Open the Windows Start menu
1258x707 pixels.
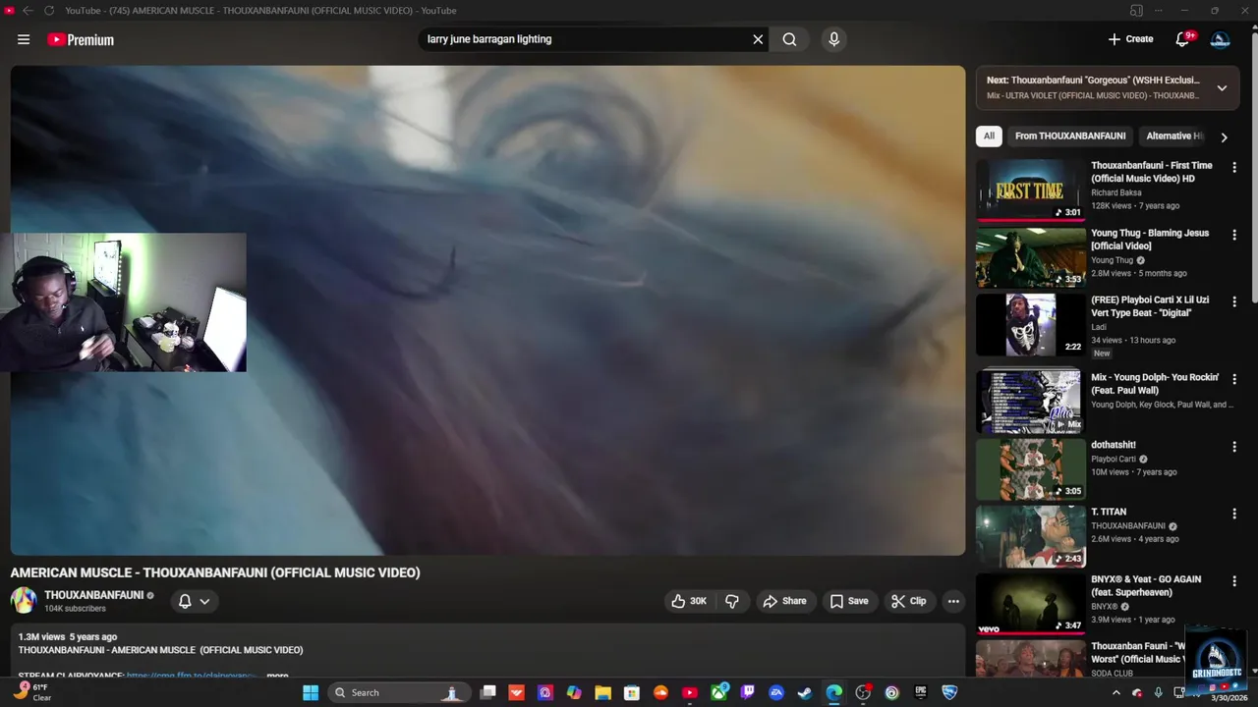tap(311, 692)
